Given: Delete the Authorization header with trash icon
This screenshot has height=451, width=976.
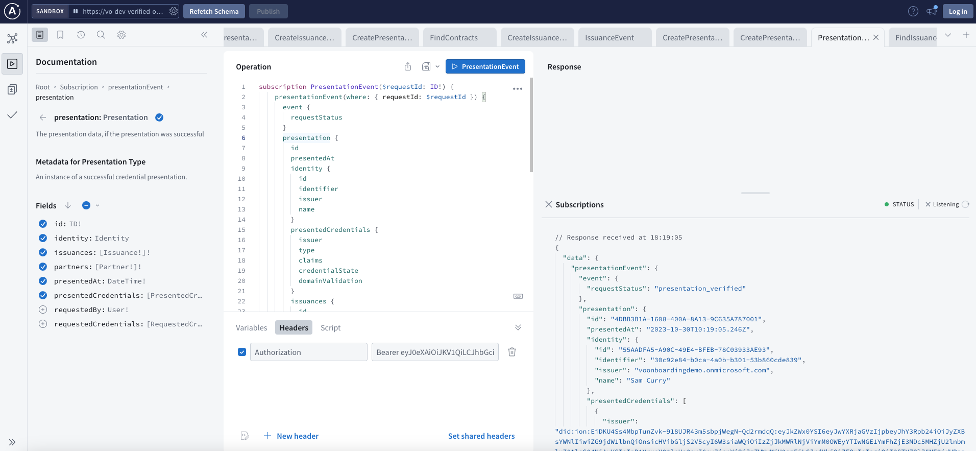Looking at the screenshot, I should [512, 352].
